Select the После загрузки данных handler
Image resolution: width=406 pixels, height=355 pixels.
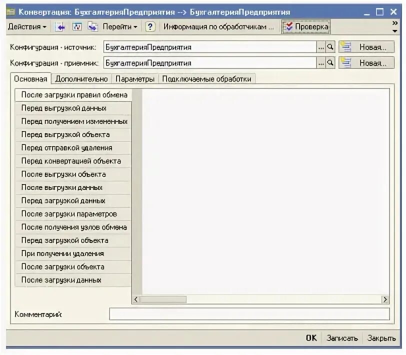pos(73,280)
